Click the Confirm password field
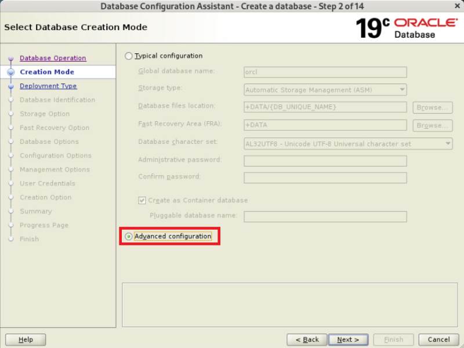 coord(325,178)
